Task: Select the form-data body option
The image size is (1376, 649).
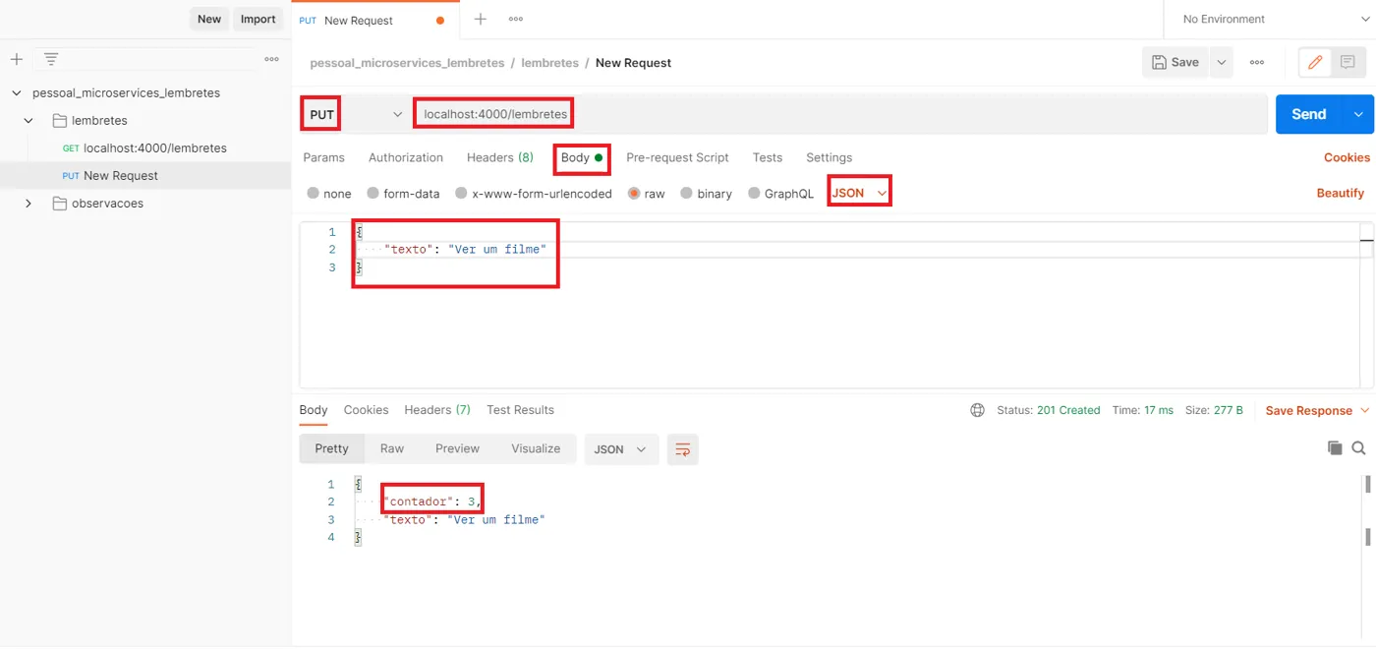Action: point(373,193)
